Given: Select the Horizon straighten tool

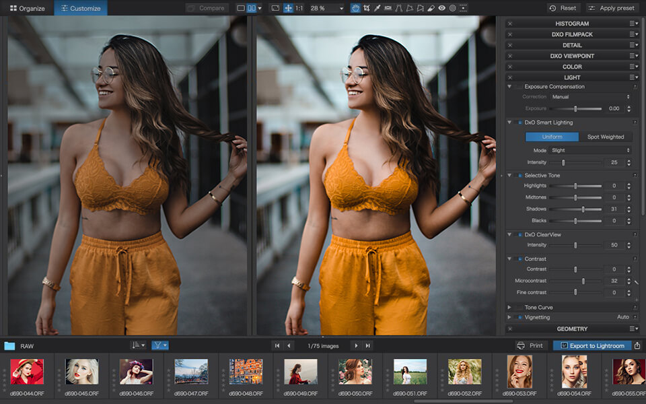Looking at the screenshot, I should pos(388,8).
